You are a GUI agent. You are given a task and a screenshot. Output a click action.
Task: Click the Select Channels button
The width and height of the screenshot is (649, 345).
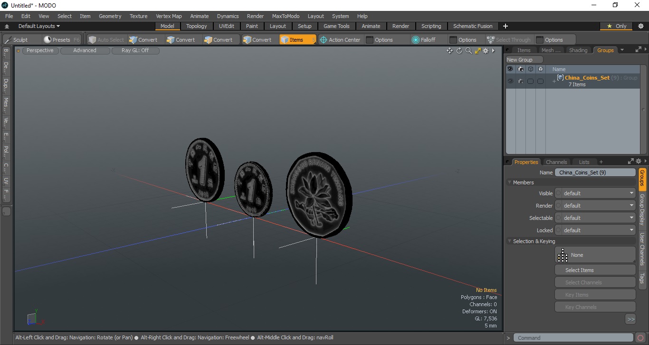[595, 282]
